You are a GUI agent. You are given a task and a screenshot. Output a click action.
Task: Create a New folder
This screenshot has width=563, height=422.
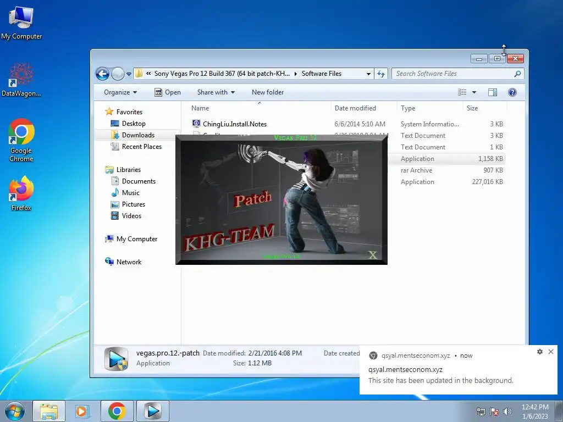pyautogui.click(x=268, y=92)
